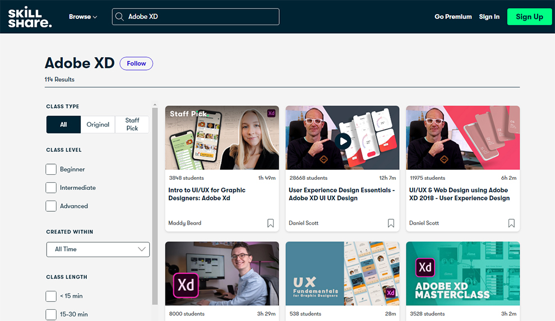Screen dimensions: 555x321
Task: Play the User Experience Design Essentials preview
Action: click(x=343, y=141)
